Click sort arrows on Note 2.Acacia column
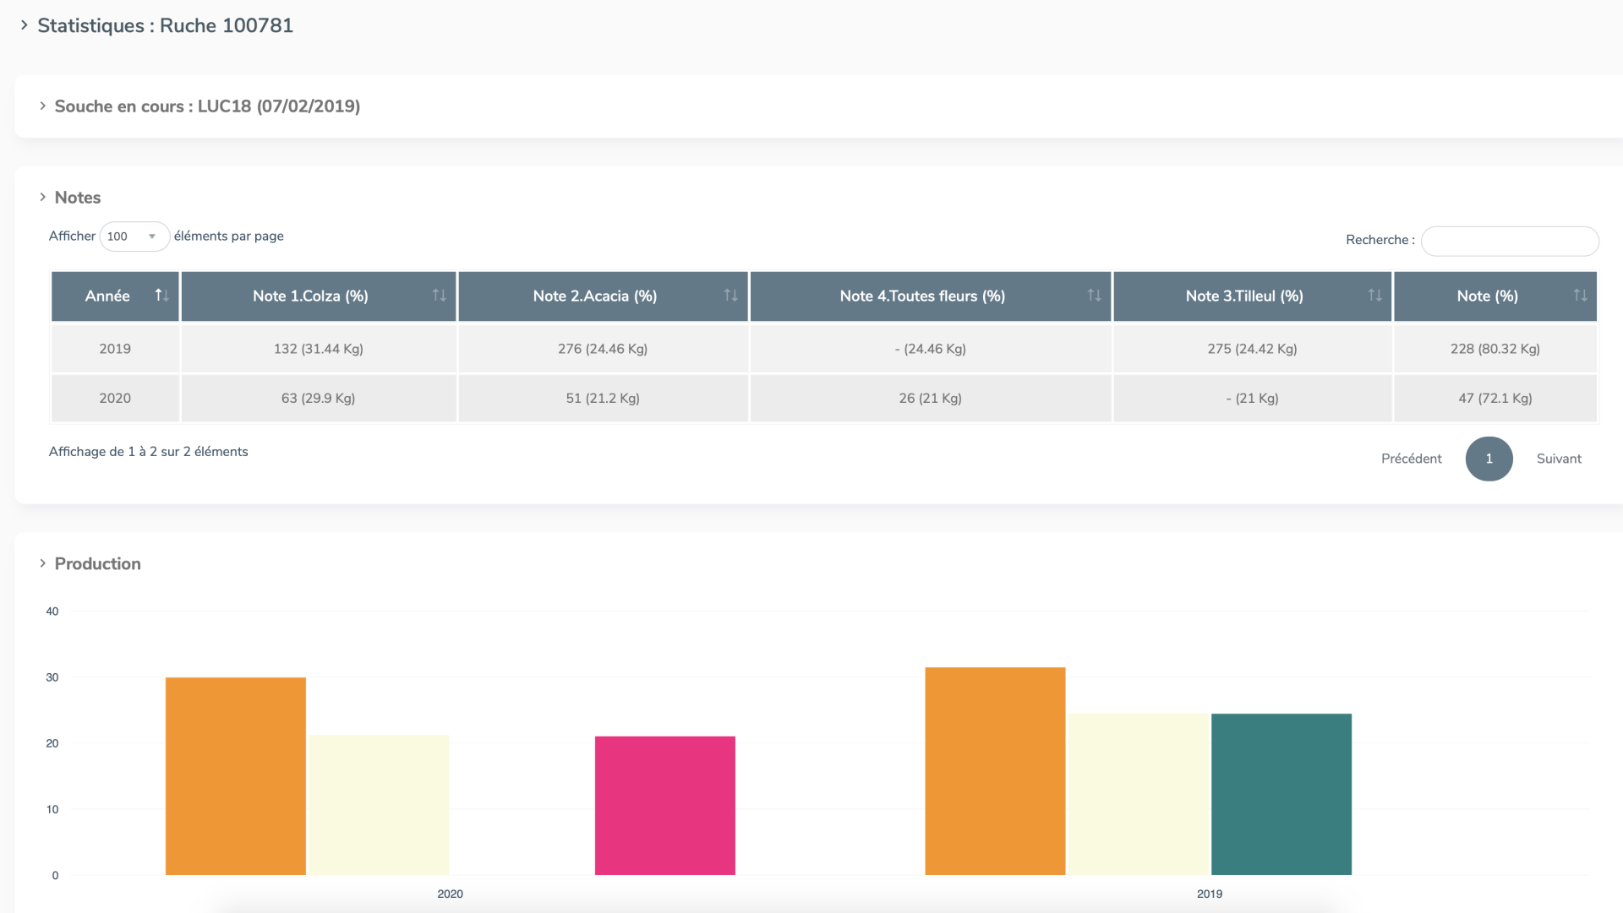The height and width of the screenshot is (913, 1623). [x=730, y=296]
